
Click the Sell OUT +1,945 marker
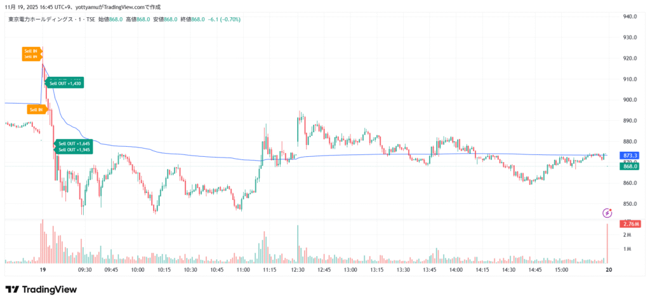click(x=74, y=150)
